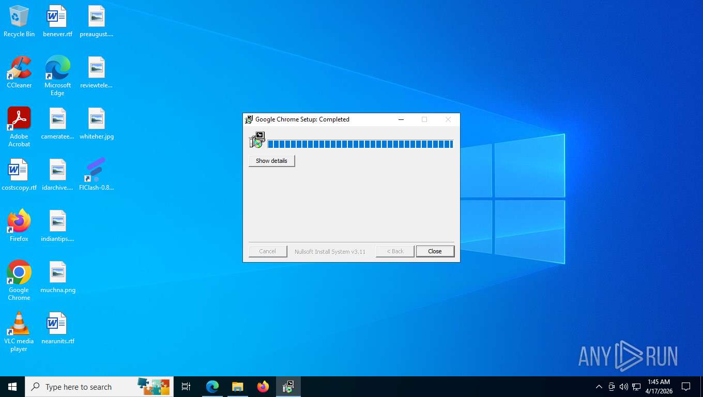Launch VLC media player shortcut

pyautogui.click(x=19, y=332)
